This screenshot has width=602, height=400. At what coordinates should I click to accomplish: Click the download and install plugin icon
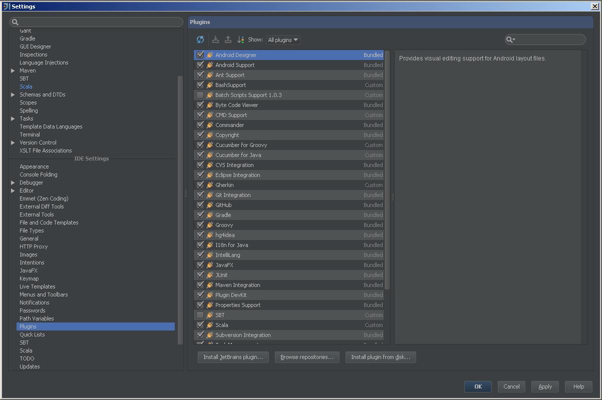pyautogui.click(x=215, y=39)
